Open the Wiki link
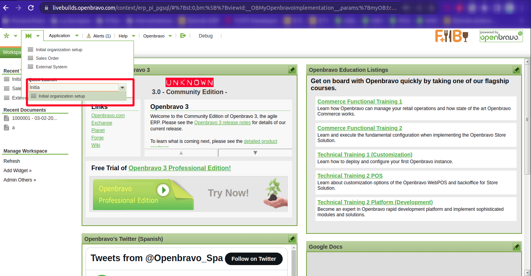 pos(96,145)
